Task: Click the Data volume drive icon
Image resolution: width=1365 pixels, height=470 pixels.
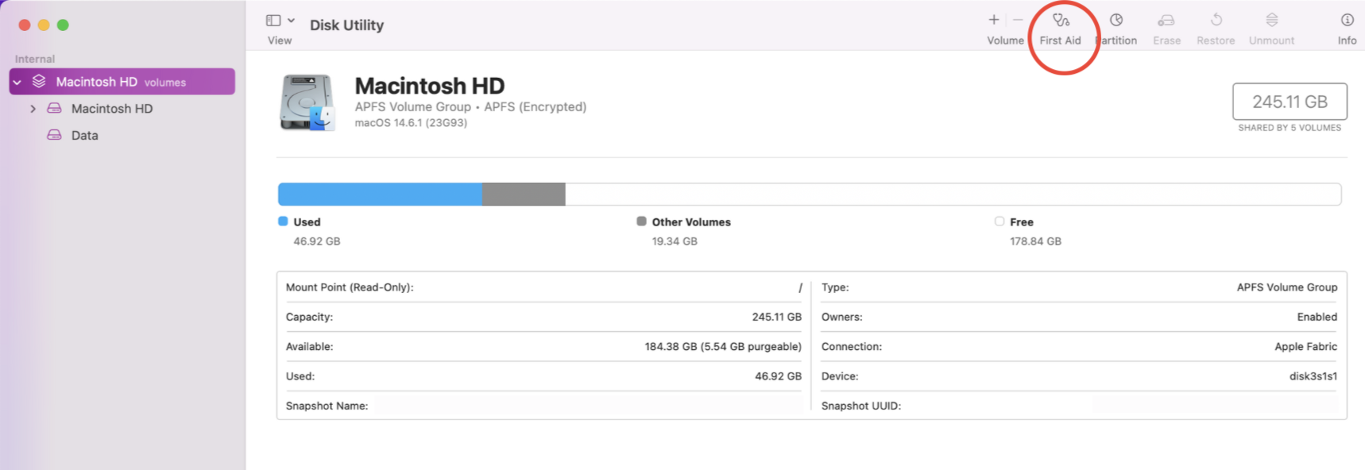Action: coord(54,136)
